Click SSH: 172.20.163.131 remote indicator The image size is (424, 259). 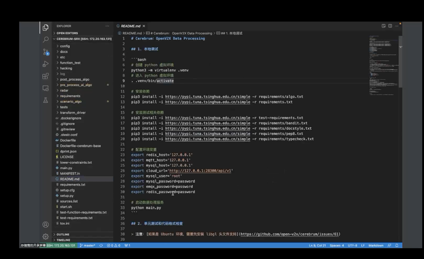[60, 246]
